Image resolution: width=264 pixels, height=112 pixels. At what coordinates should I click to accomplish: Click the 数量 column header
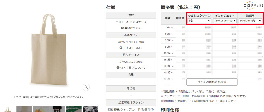pos(167,18)
